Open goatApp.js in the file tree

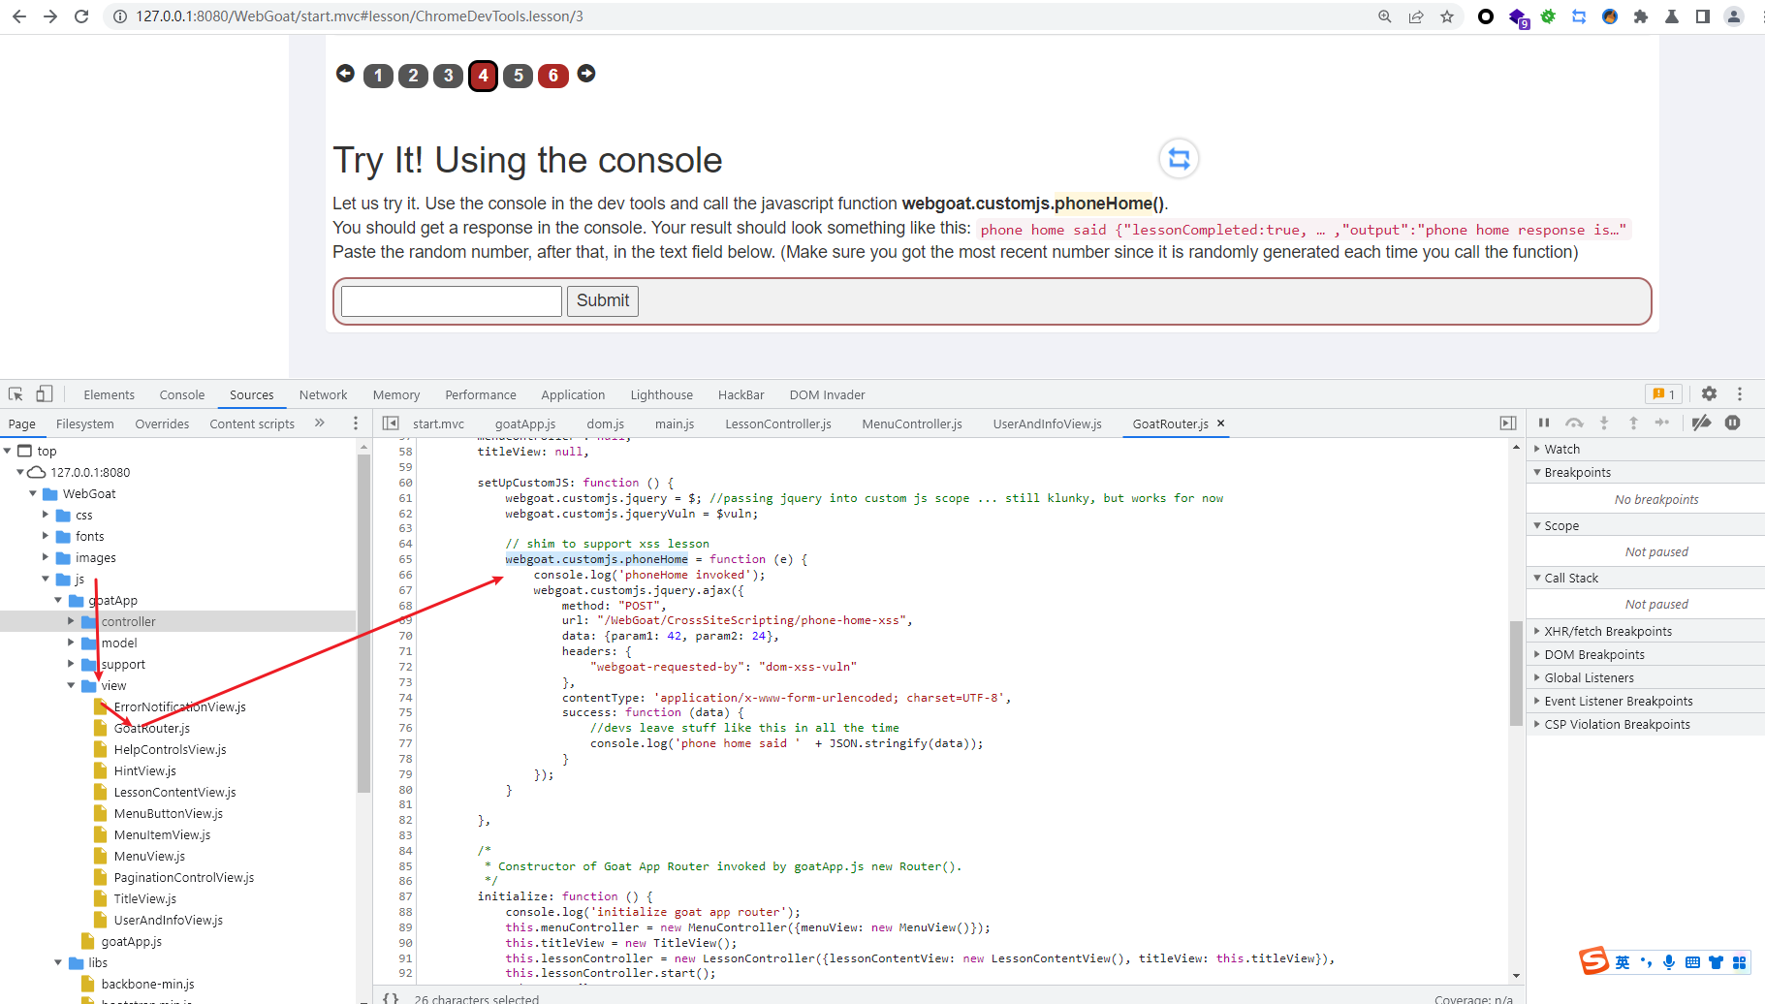131,941
